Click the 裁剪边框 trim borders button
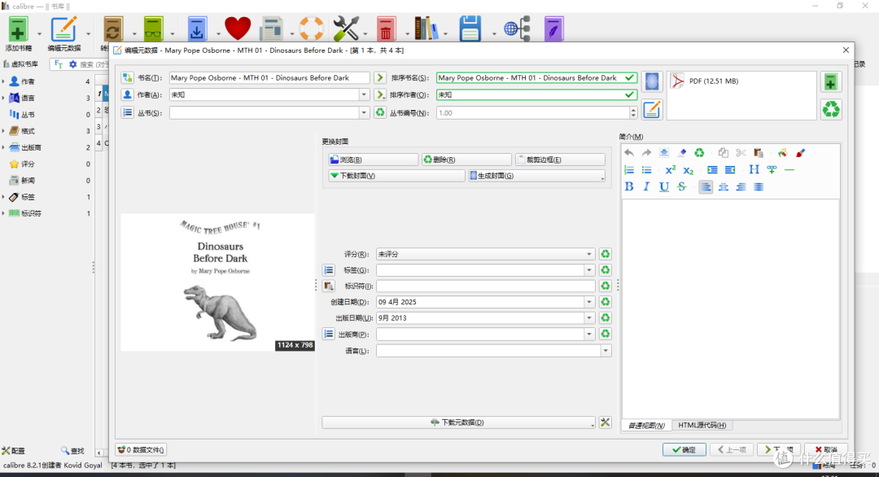The height and width of the screenshot is (477, 879). point(560,160)
